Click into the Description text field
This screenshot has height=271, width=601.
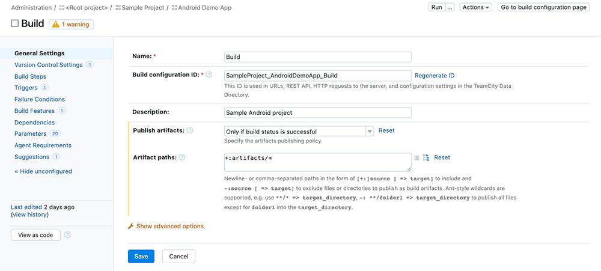click(317, 112)
